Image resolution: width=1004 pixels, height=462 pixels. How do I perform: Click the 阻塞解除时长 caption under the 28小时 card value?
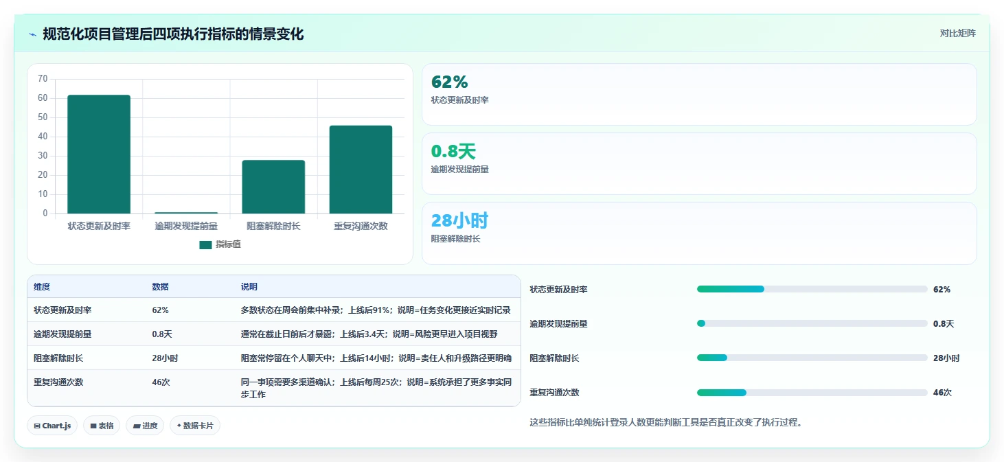coord(456,239)
